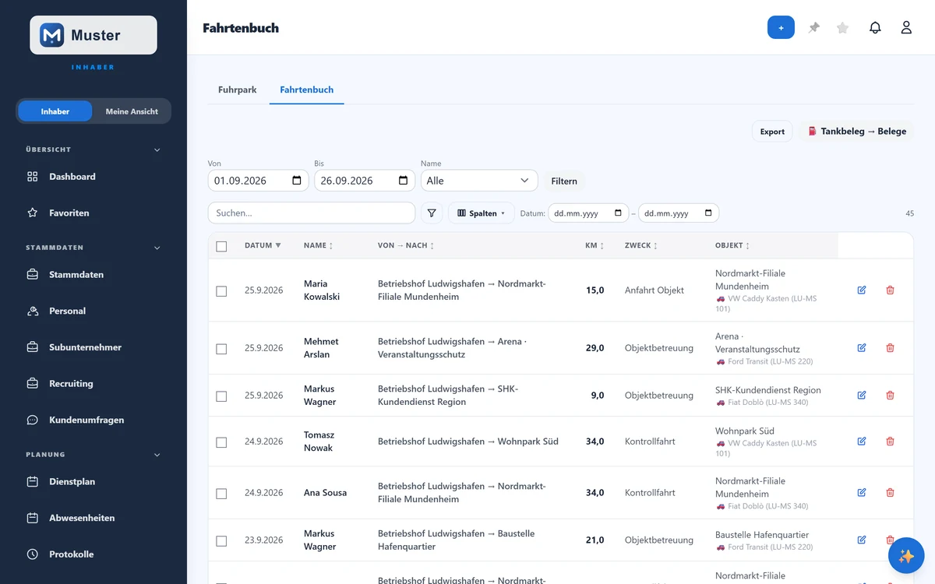Open the user profile icon
The height and width of the screenshot is (584, 935).
[906, 28]
